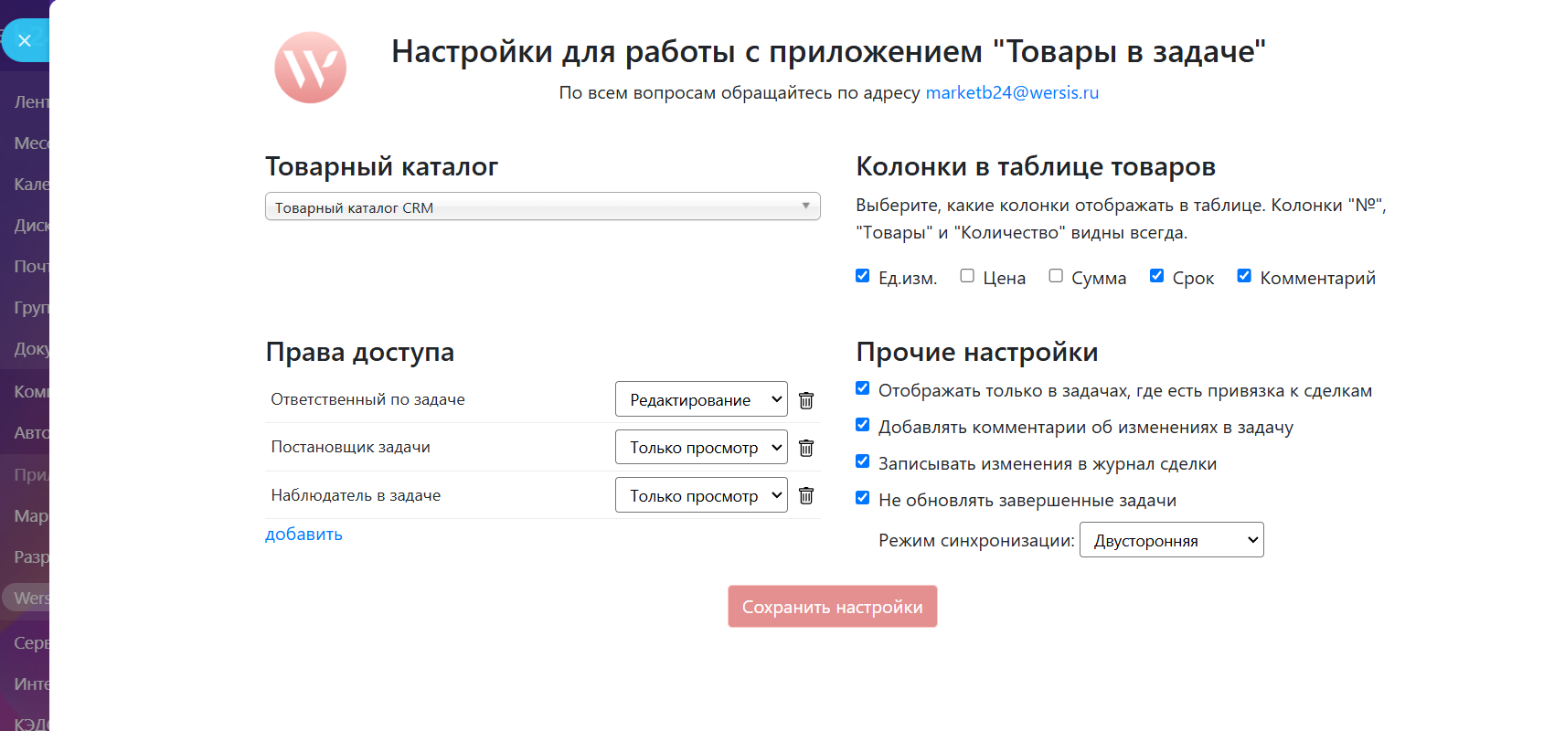Enable the Цена column checkbox

(967, 276)
